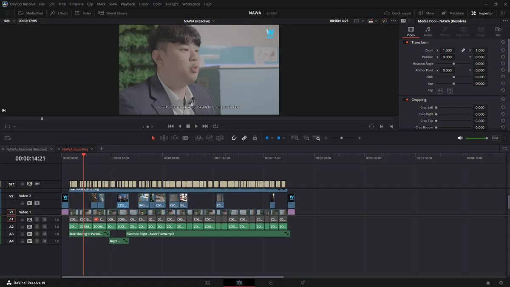
Task: Open the Mixer panel
Action: coord(427,13)
